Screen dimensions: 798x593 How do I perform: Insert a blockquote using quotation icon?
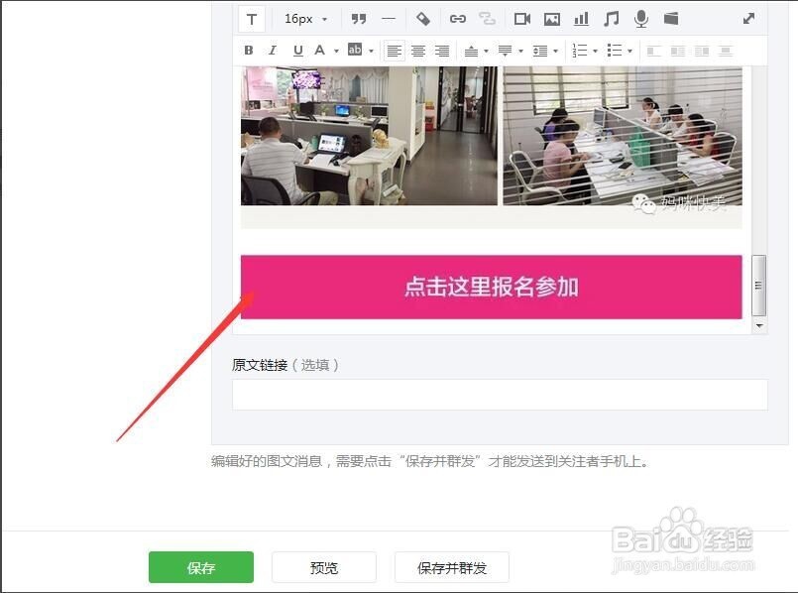click(359, 18)
